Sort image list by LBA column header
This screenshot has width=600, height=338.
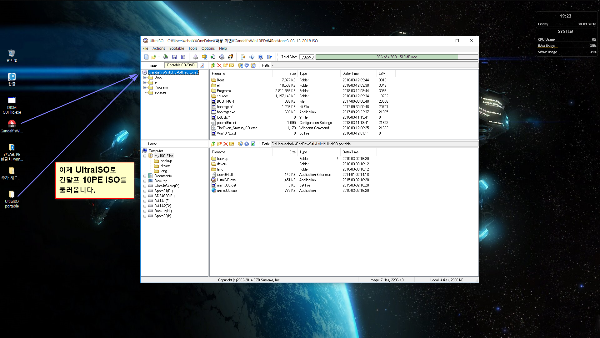click(386, 74)
